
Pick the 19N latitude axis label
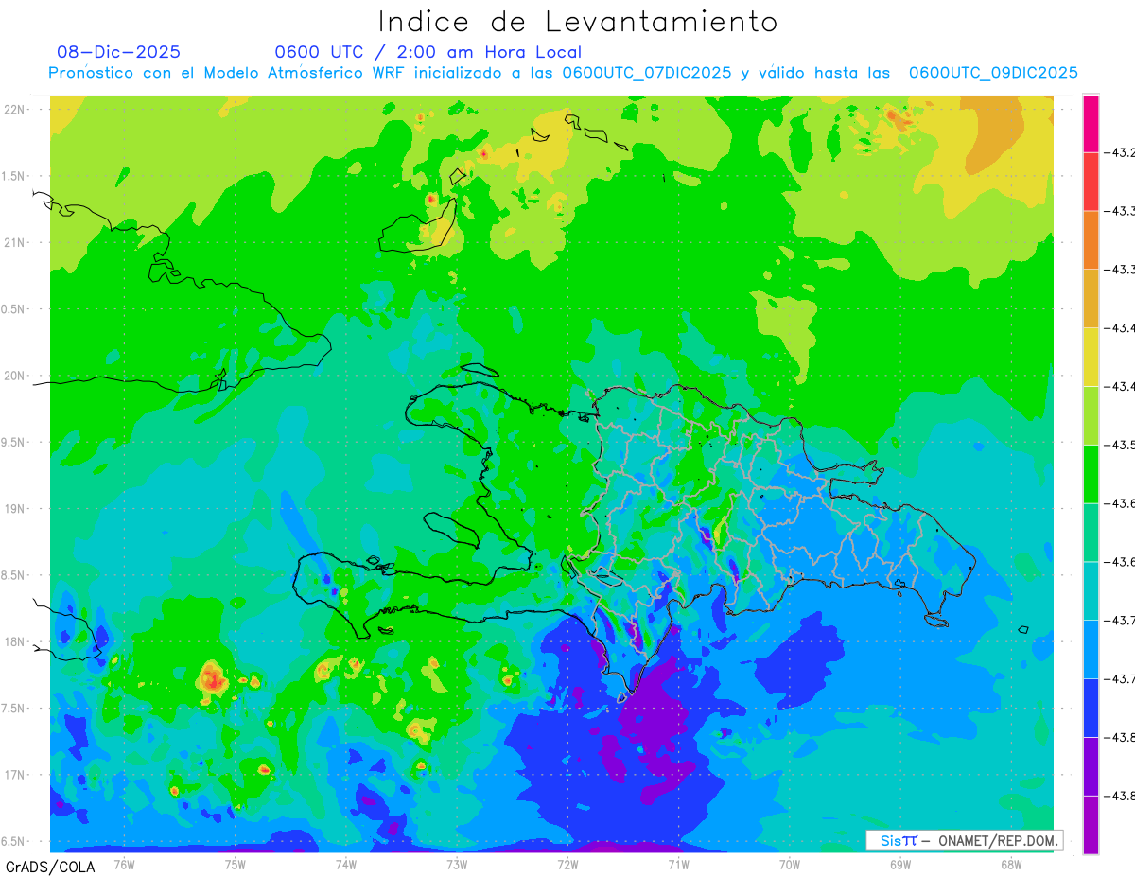(15, 508)
